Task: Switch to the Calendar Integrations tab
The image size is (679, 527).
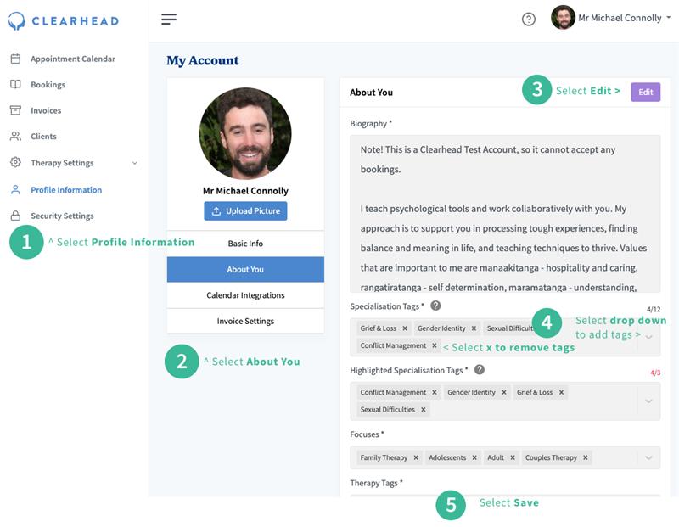Action: click(245, 295)
